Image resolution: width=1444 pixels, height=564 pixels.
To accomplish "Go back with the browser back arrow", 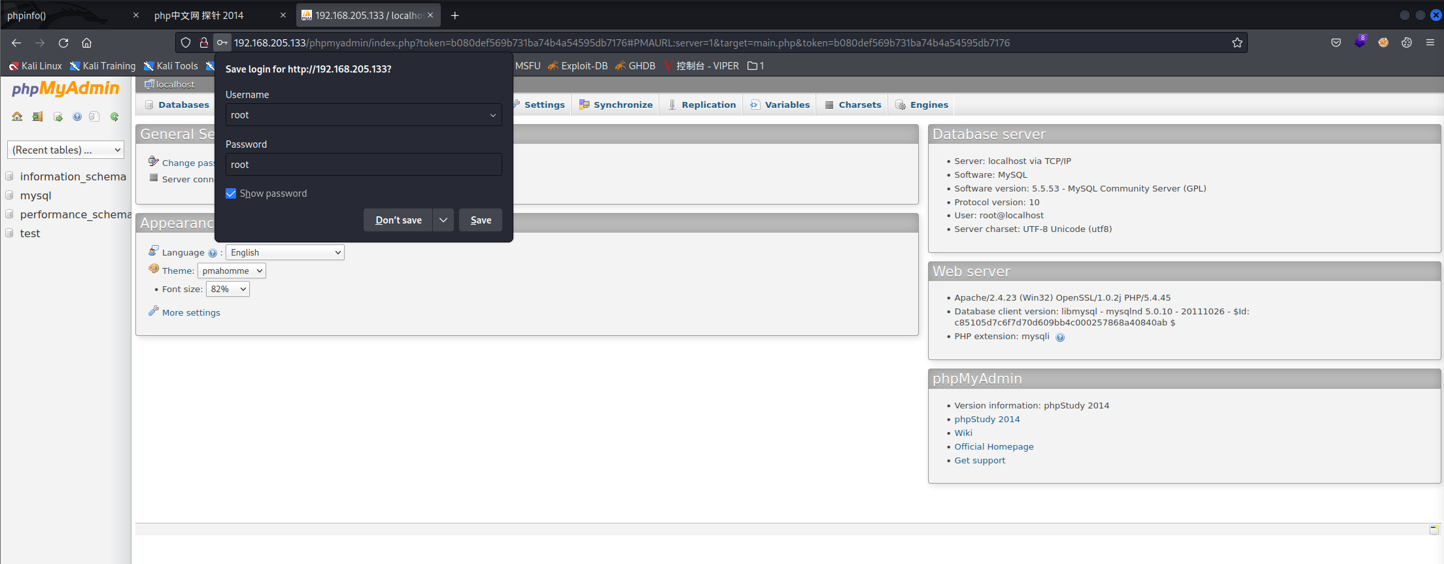I will (x=16, y=42).
